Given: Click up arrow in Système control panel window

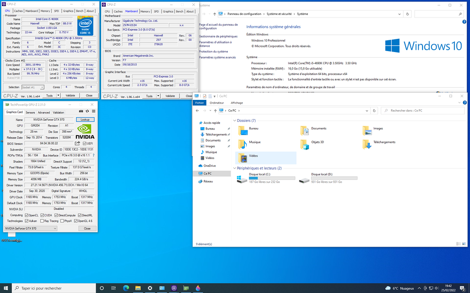Looking at the screenshot, I should (x=215, y=14).
